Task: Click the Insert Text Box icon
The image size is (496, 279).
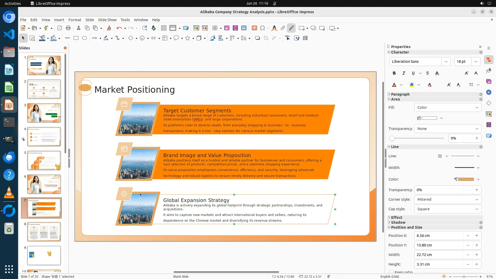Action: click(x=254, y=28)
